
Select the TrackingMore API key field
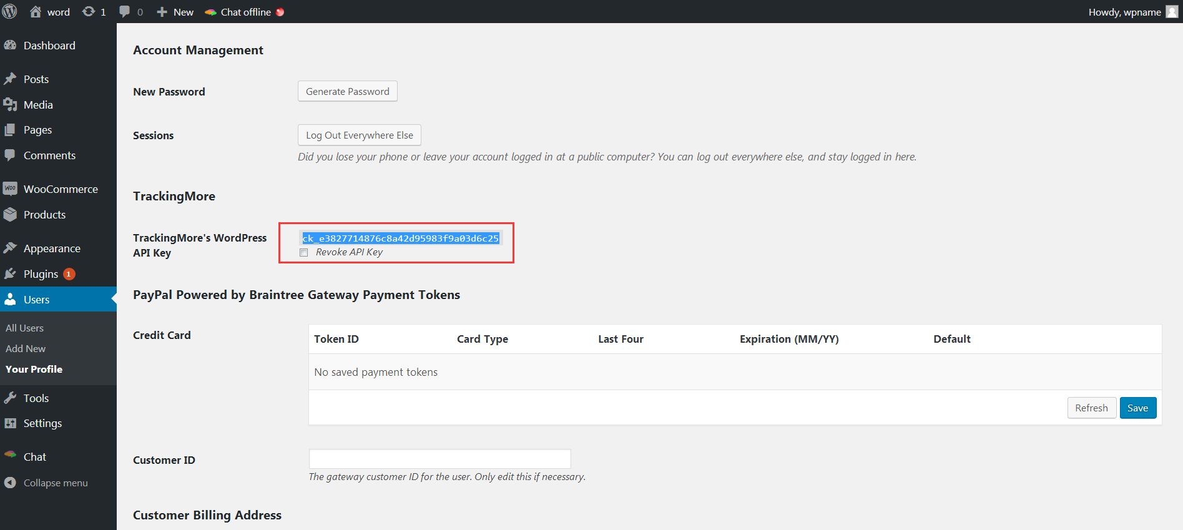click(401, 238)
